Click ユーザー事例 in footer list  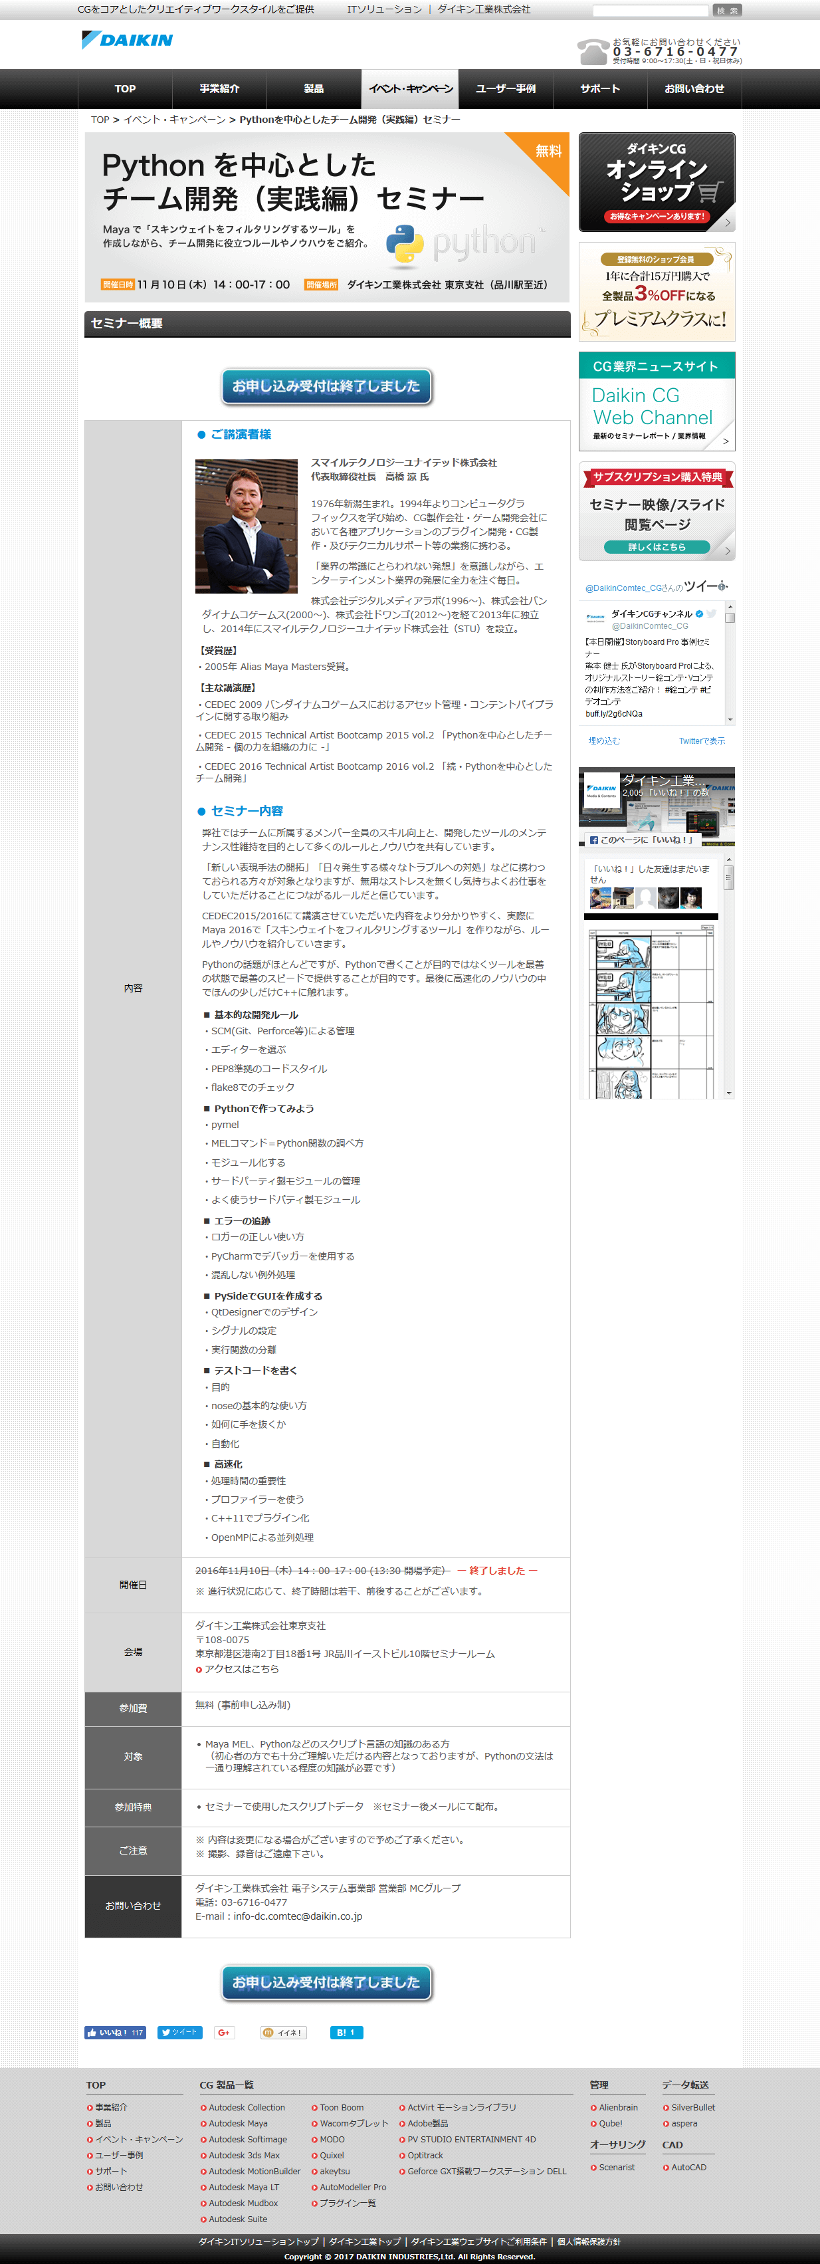(x=119, y=2155)
